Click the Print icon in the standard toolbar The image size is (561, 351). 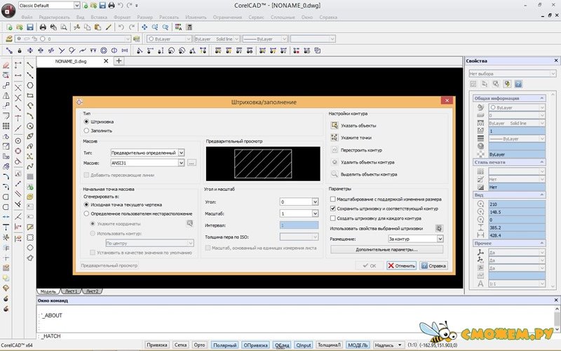(43, 27)
